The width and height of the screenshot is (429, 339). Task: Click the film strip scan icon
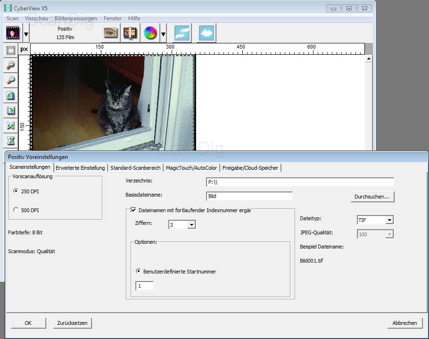[130, 33]
